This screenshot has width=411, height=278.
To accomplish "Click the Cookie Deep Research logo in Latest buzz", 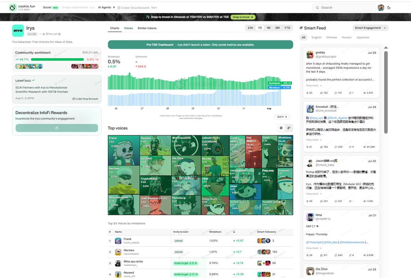I will click(x=85, y=99).
